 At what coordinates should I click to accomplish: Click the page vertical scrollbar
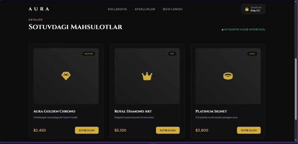coord(295,89)
